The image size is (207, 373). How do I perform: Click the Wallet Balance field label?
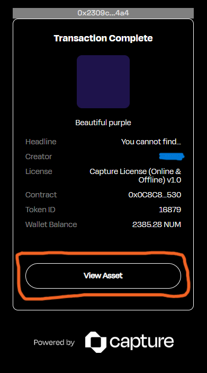(51, 224)
